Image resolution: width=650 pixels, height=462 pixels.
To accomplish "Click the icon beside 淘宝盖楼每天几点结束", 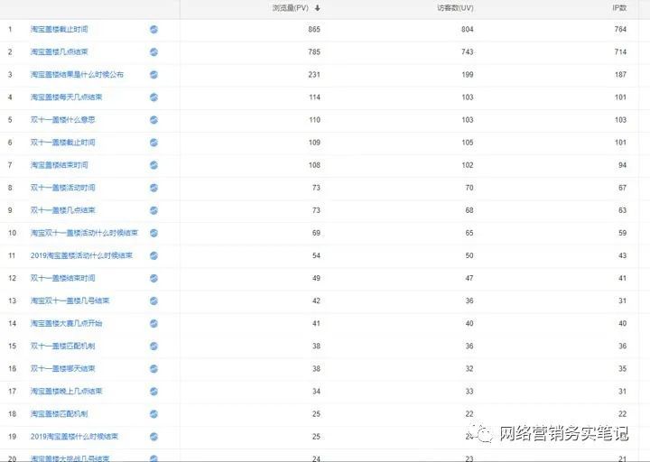I will (153, 97).
